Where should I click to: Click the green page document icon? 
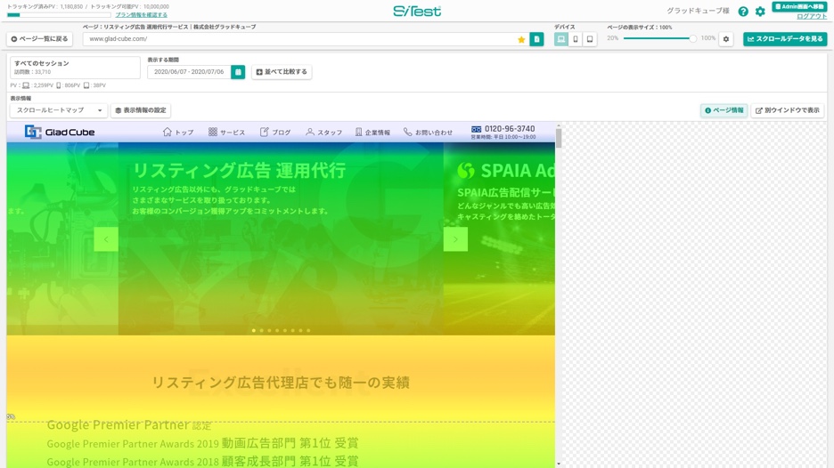pyautogui.click(x=536, y=39)
